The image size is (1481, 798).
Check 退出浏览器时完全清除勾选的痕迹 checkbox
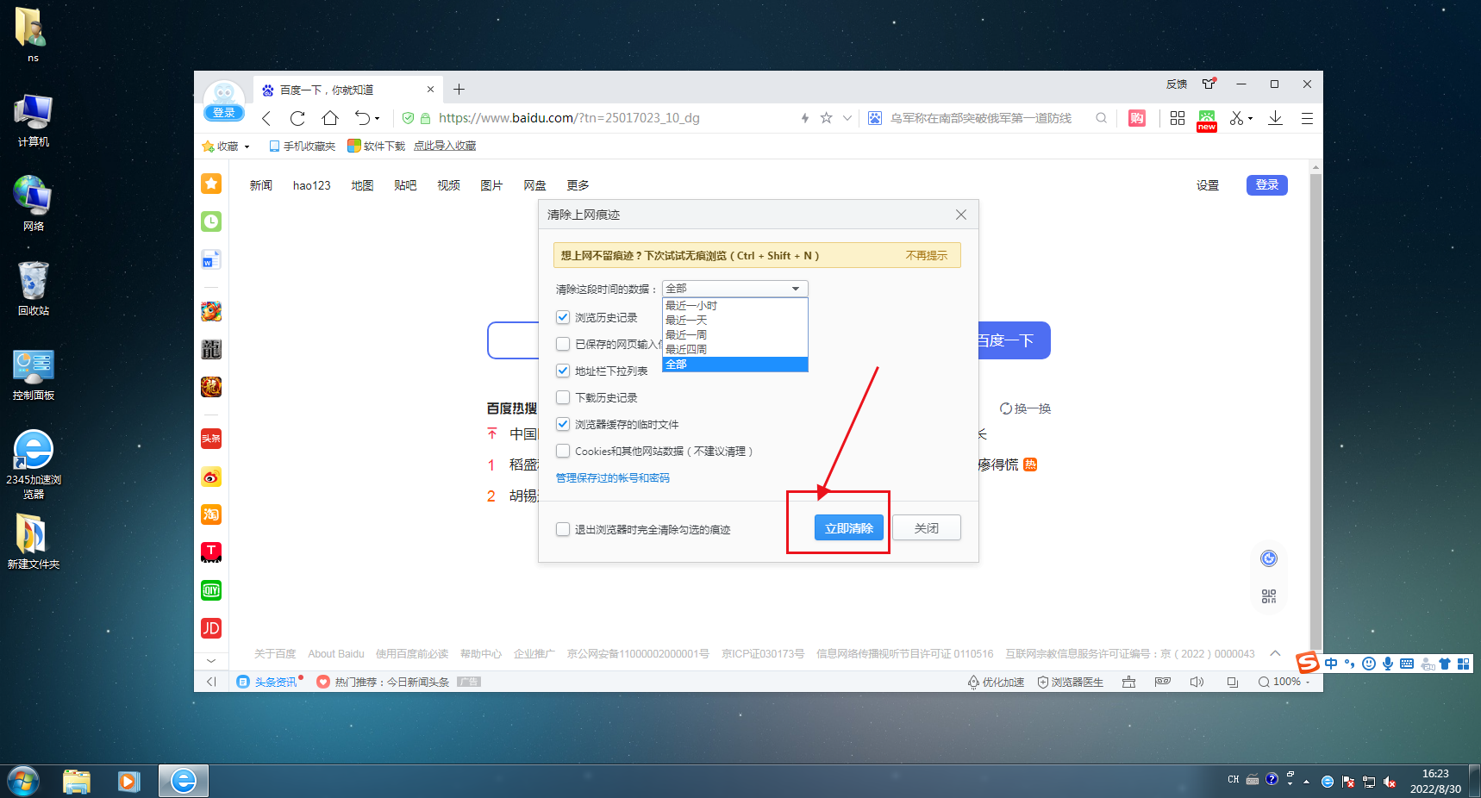pos(563,529)
